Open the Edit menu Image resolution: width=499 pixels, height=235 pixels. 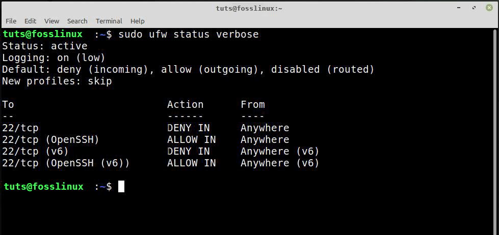(x=30, y=21)
